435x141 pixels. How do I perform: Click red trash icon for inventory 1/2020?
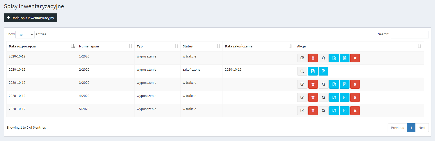pos(313,58)
